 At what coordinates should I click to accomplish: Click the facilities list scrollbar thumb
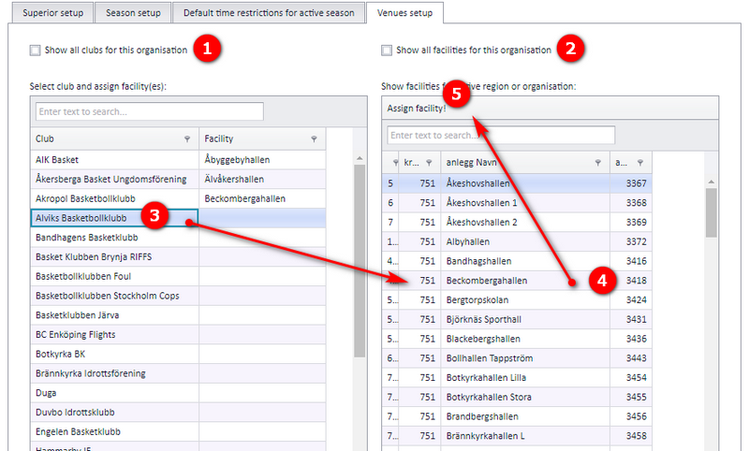pos(711,212)
